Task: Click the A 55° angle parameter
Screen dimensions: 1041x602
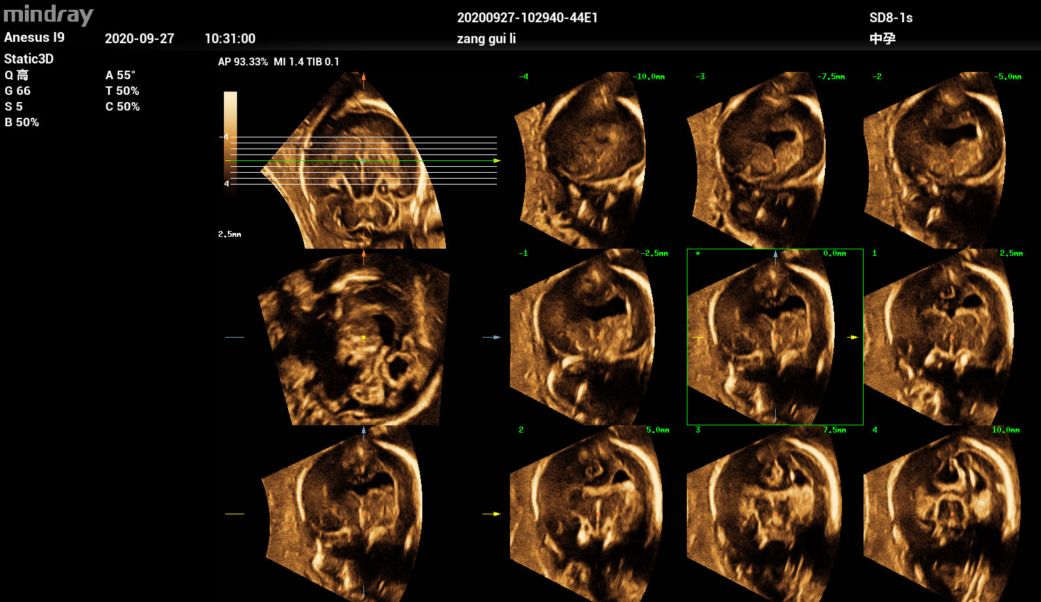Action: click(x=120, y=75)
